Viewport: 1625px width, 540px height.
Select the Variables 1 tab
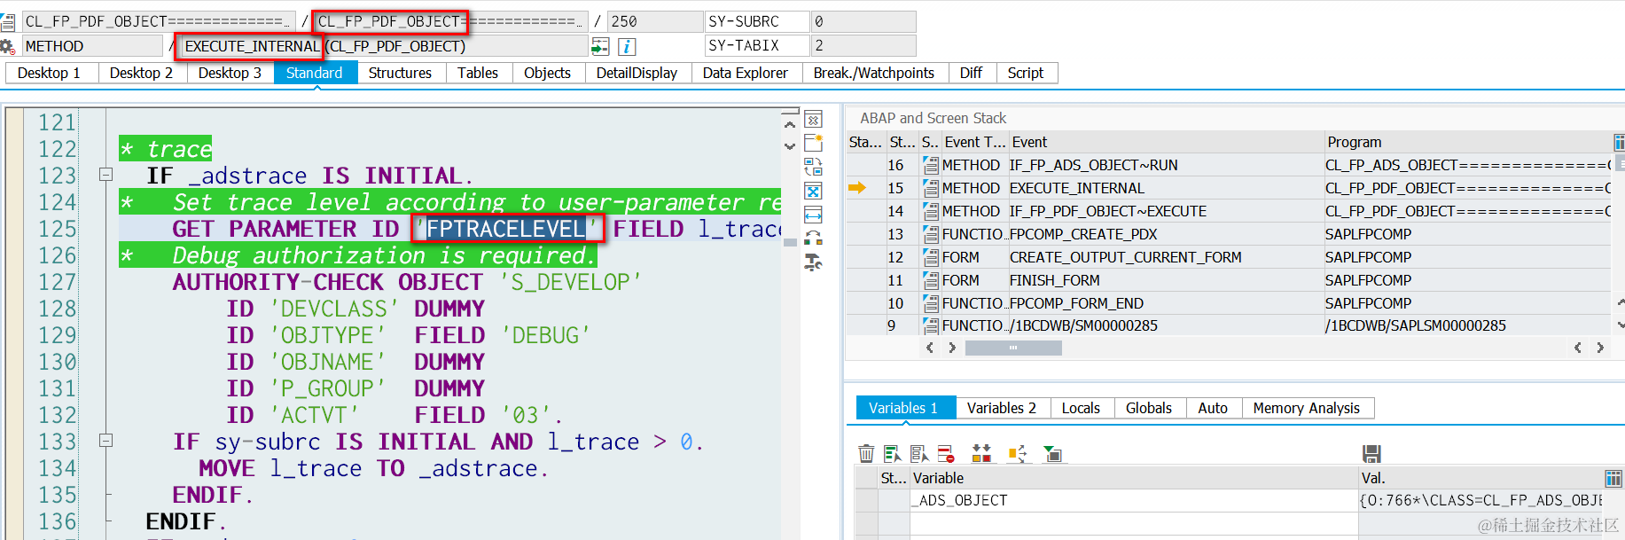pyautogui.click(x=905, y=408)
